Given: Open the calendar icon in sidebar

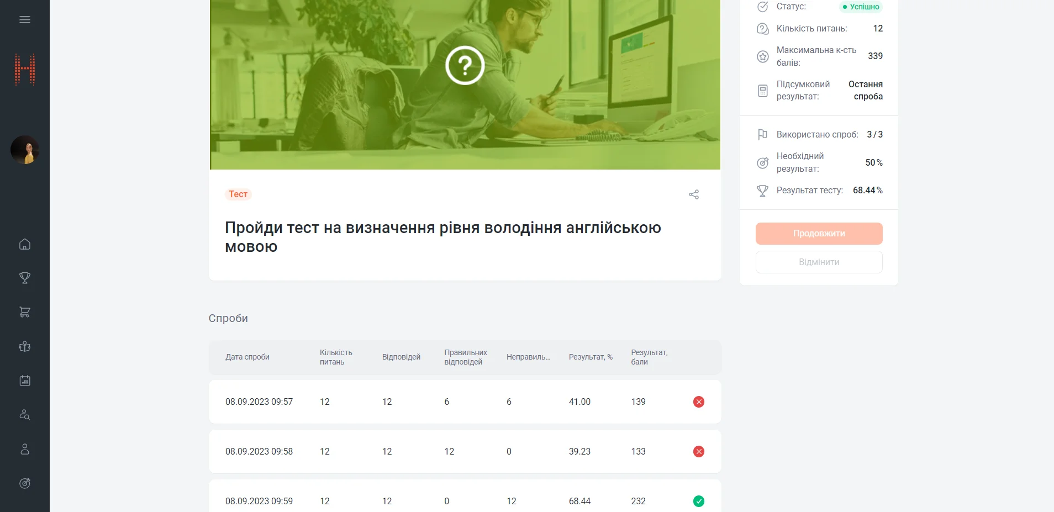Looking at the screenshot, I should tap(25, 381).
